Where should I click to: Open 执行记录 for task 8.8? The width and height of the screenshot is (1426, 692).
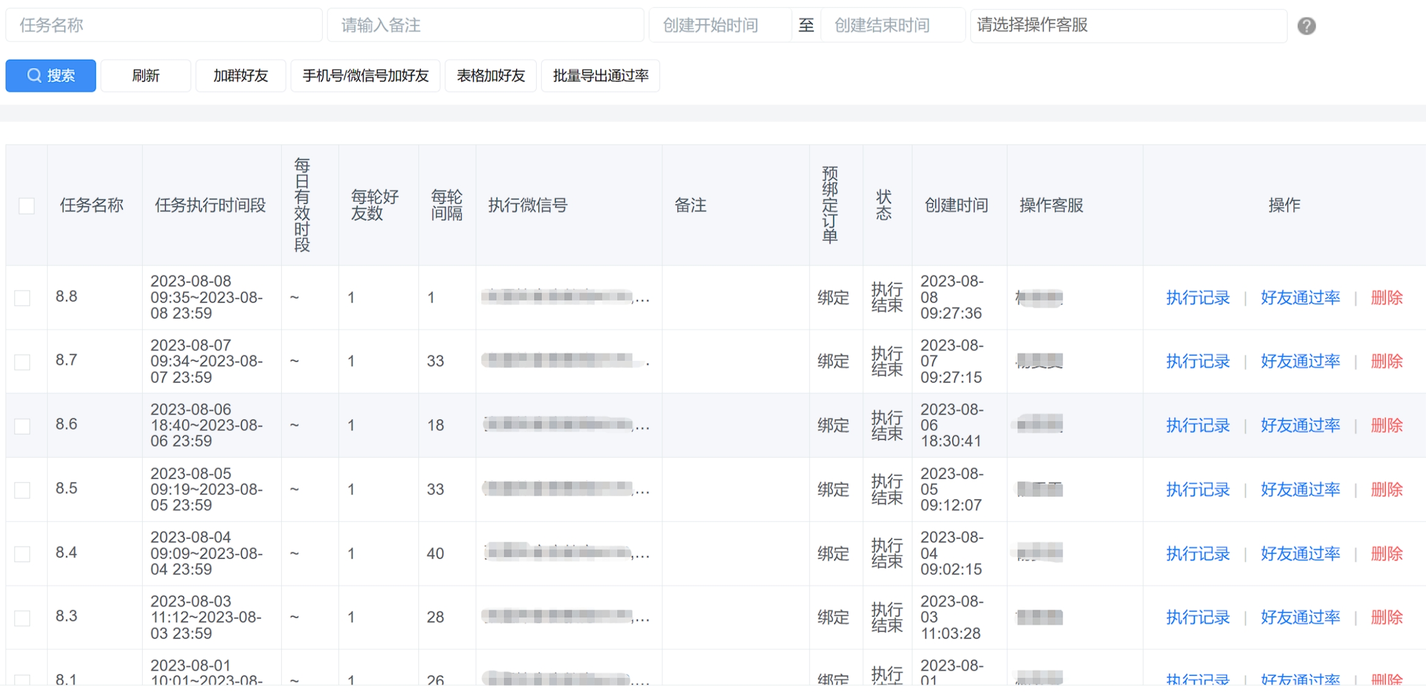(x=1197, y=298)
